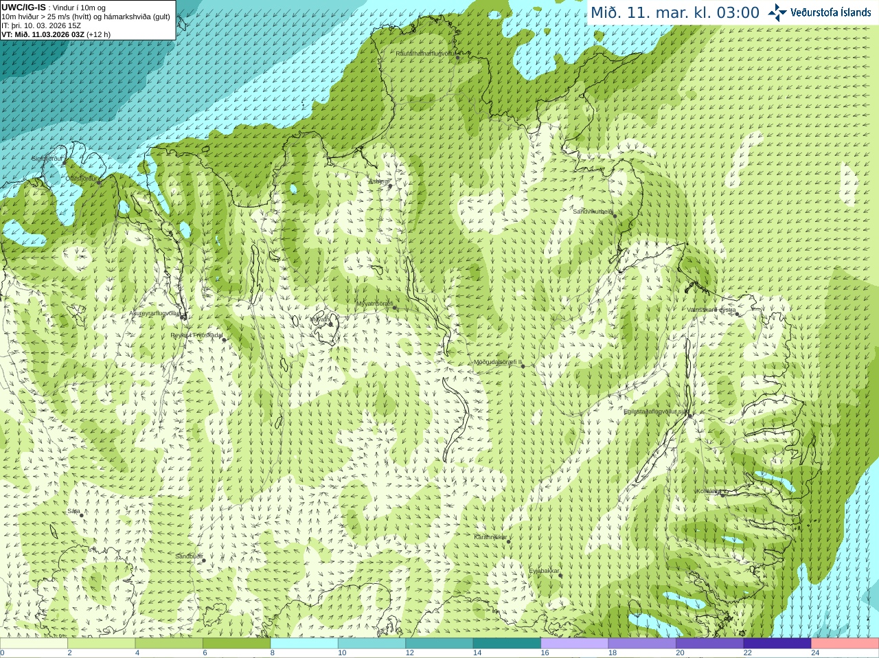Viewport: 879px width, 658px height.
Task: Click the Raufarhafnarflugvöllur station label
Action: pyautogui.click(x=426, y=54)
